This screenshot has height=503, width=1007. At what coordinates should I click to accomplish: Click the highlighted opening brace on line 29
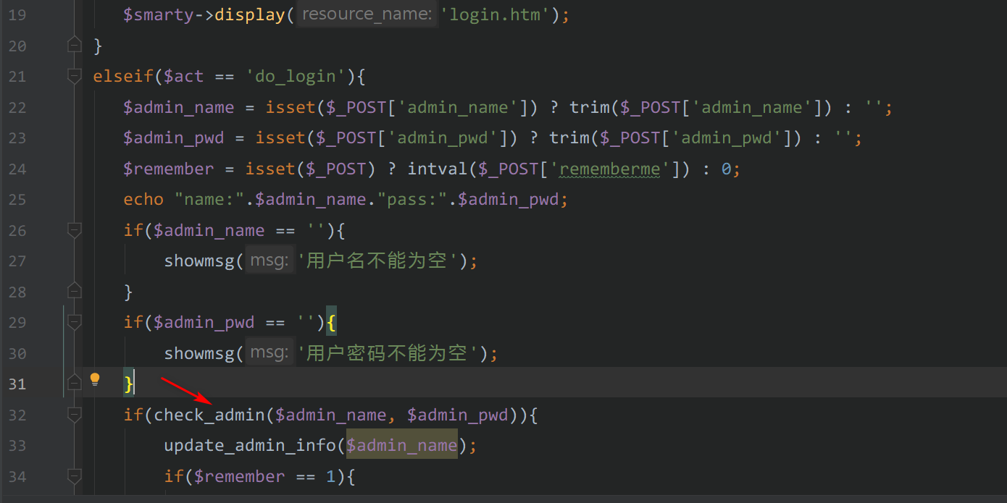click(331, 322)
